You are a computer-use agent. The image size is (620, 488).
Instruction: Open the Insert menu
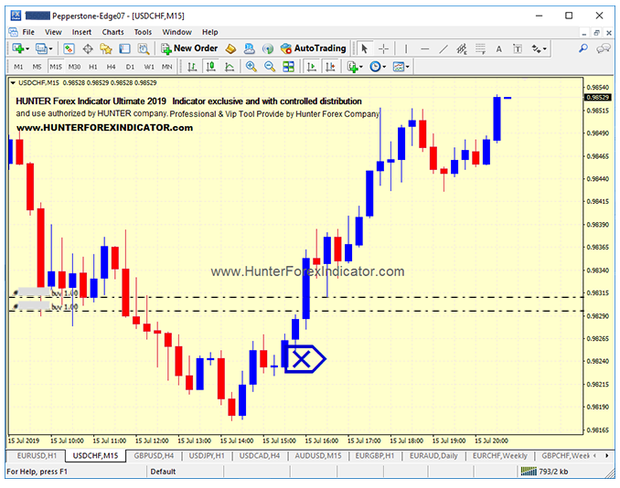click(x=81, y=32)
